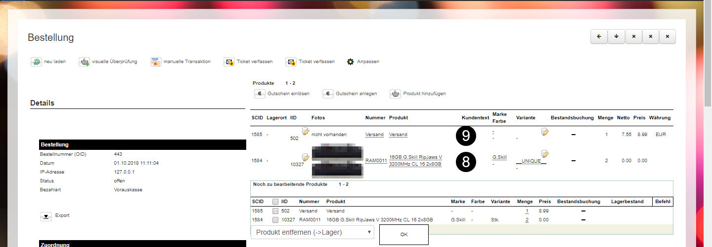Click the down arrow button in the header

coord(616,37)
